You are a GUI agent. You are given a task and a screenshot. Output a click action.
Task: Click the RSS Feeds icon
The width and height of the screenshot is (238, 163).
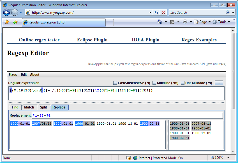click(172, 22)
